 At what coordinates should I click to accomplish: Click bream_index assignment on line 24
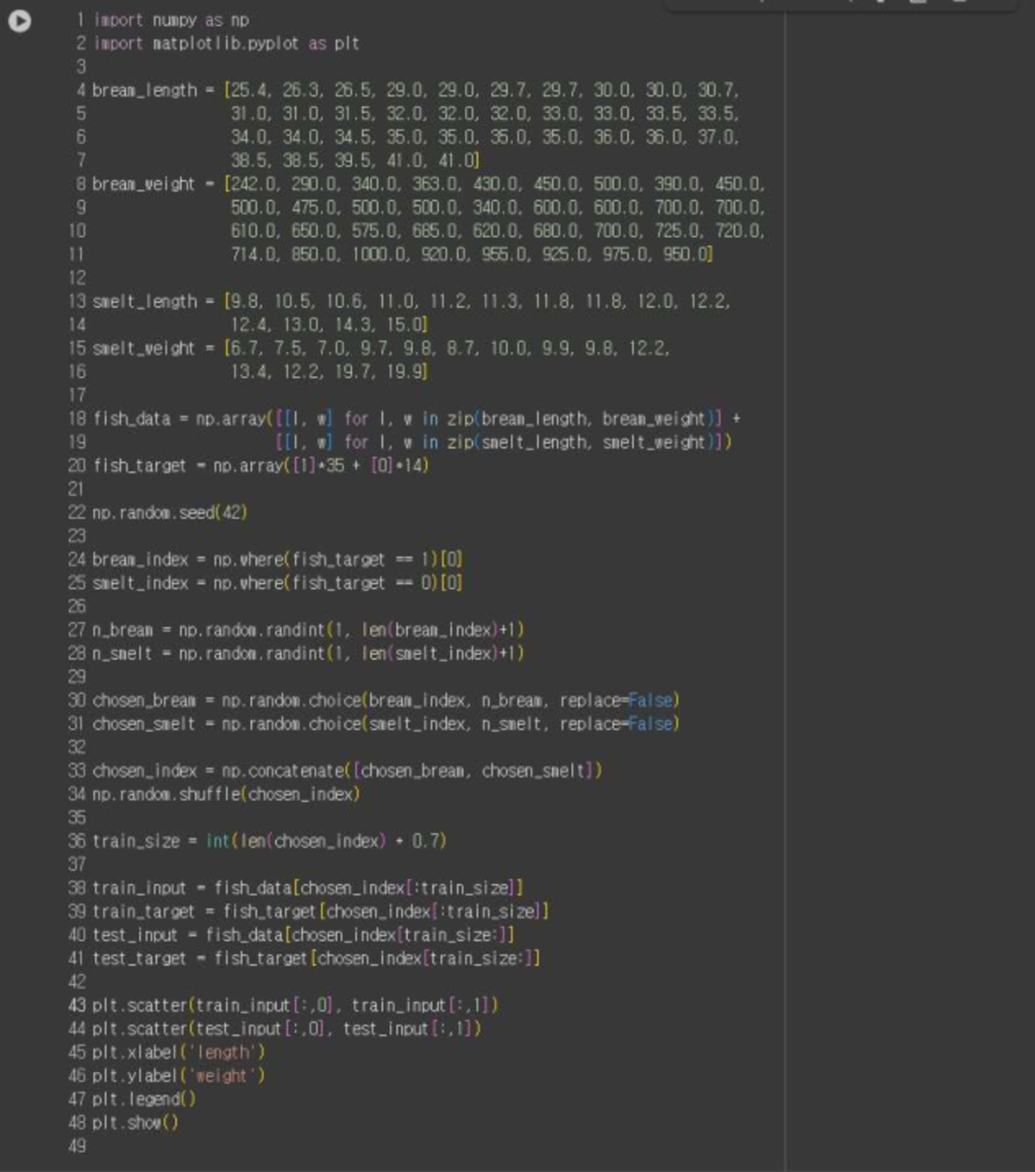click(x=140, y=560)
